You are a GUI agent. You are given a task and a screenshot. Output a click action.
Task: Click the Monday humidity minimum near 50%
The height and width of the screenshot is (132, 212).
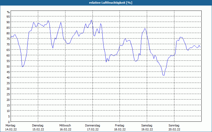click(x=22, y=67)
